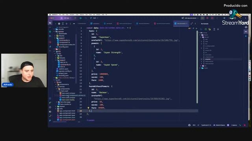Select the active hero-card.mocks.ts editor tab

(x=181, y=23)
